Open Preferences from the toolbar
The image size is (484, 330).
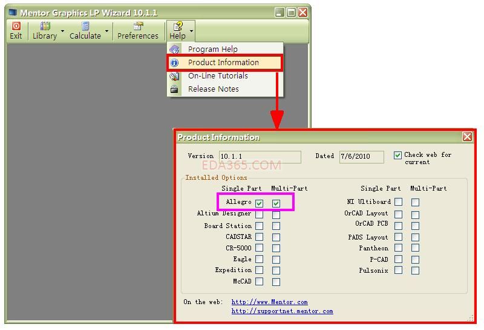click(138, 31)
